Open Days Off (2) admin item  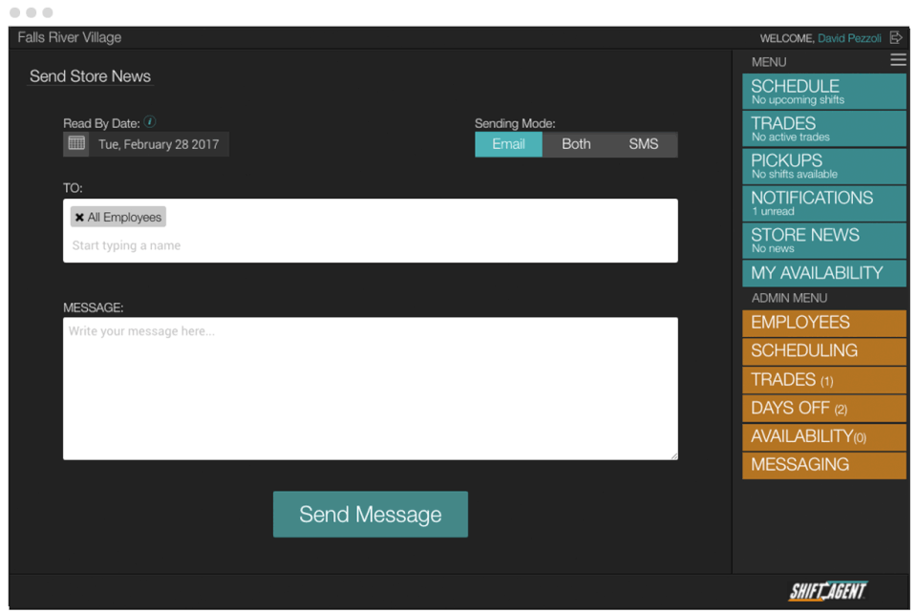click(x=824, y=408)
